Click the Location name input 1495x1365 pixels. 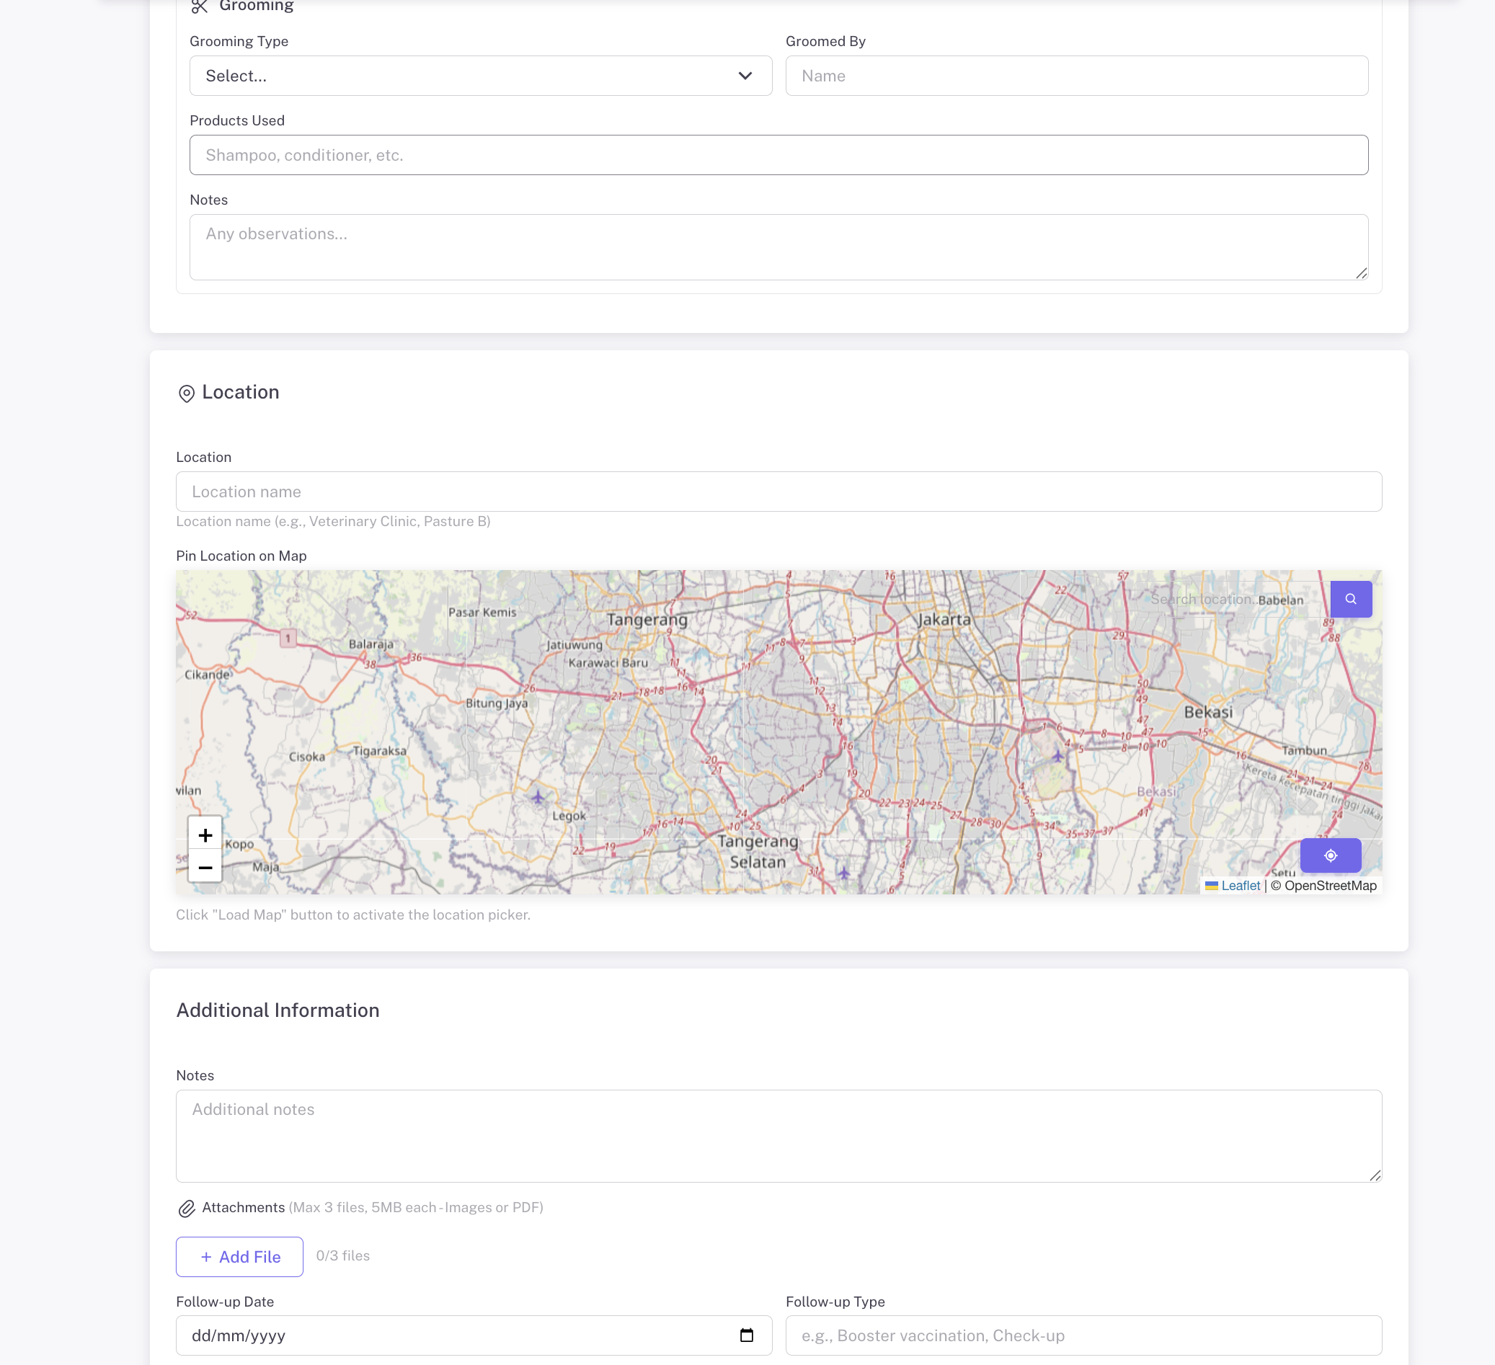[x=778, y=491]
